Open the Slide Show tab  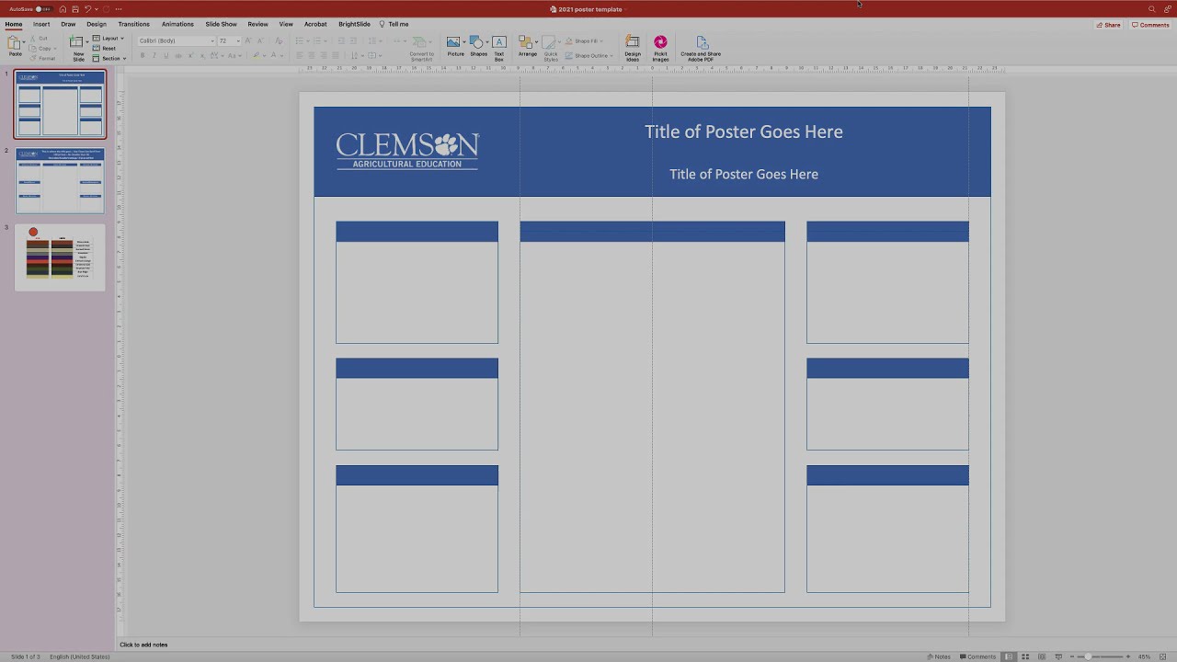tap(221, 24)
